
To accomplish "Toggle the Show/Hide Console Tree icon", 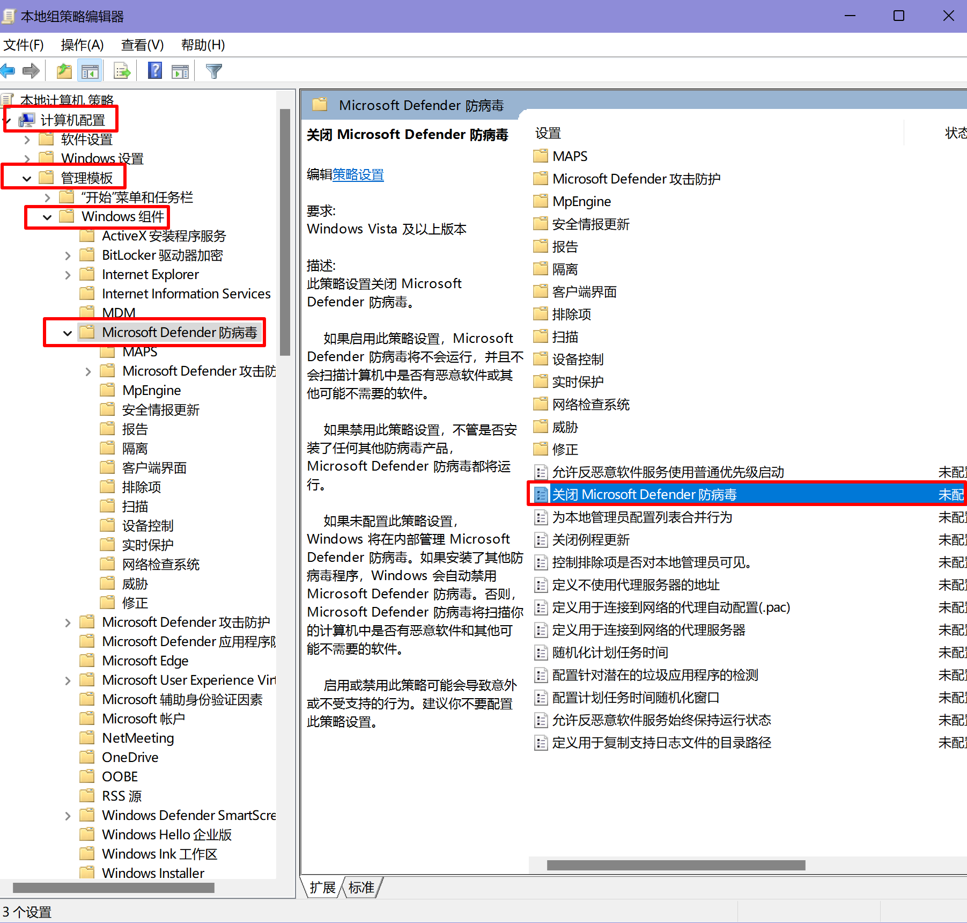I will pos(90,71).
